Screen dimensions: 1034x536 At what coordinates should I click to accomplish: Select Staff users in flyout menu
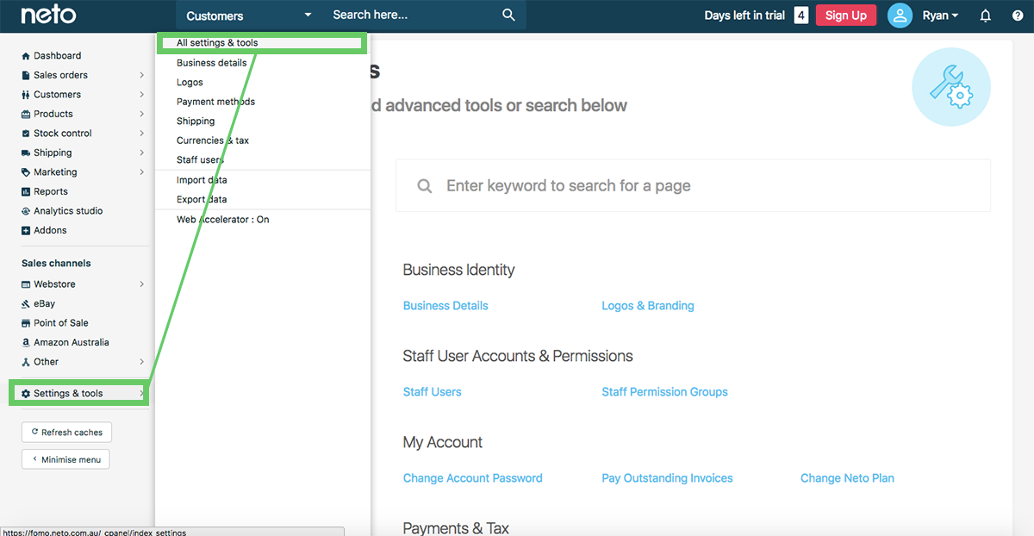click(x=200, y=160)
